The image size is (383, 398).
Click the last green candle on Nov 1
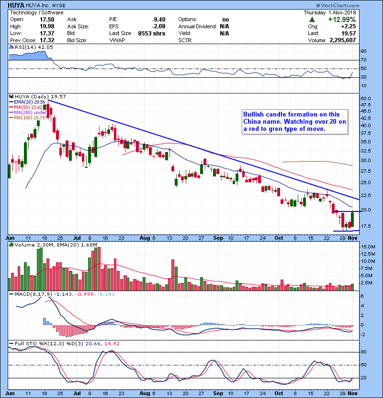click(352, 219)
